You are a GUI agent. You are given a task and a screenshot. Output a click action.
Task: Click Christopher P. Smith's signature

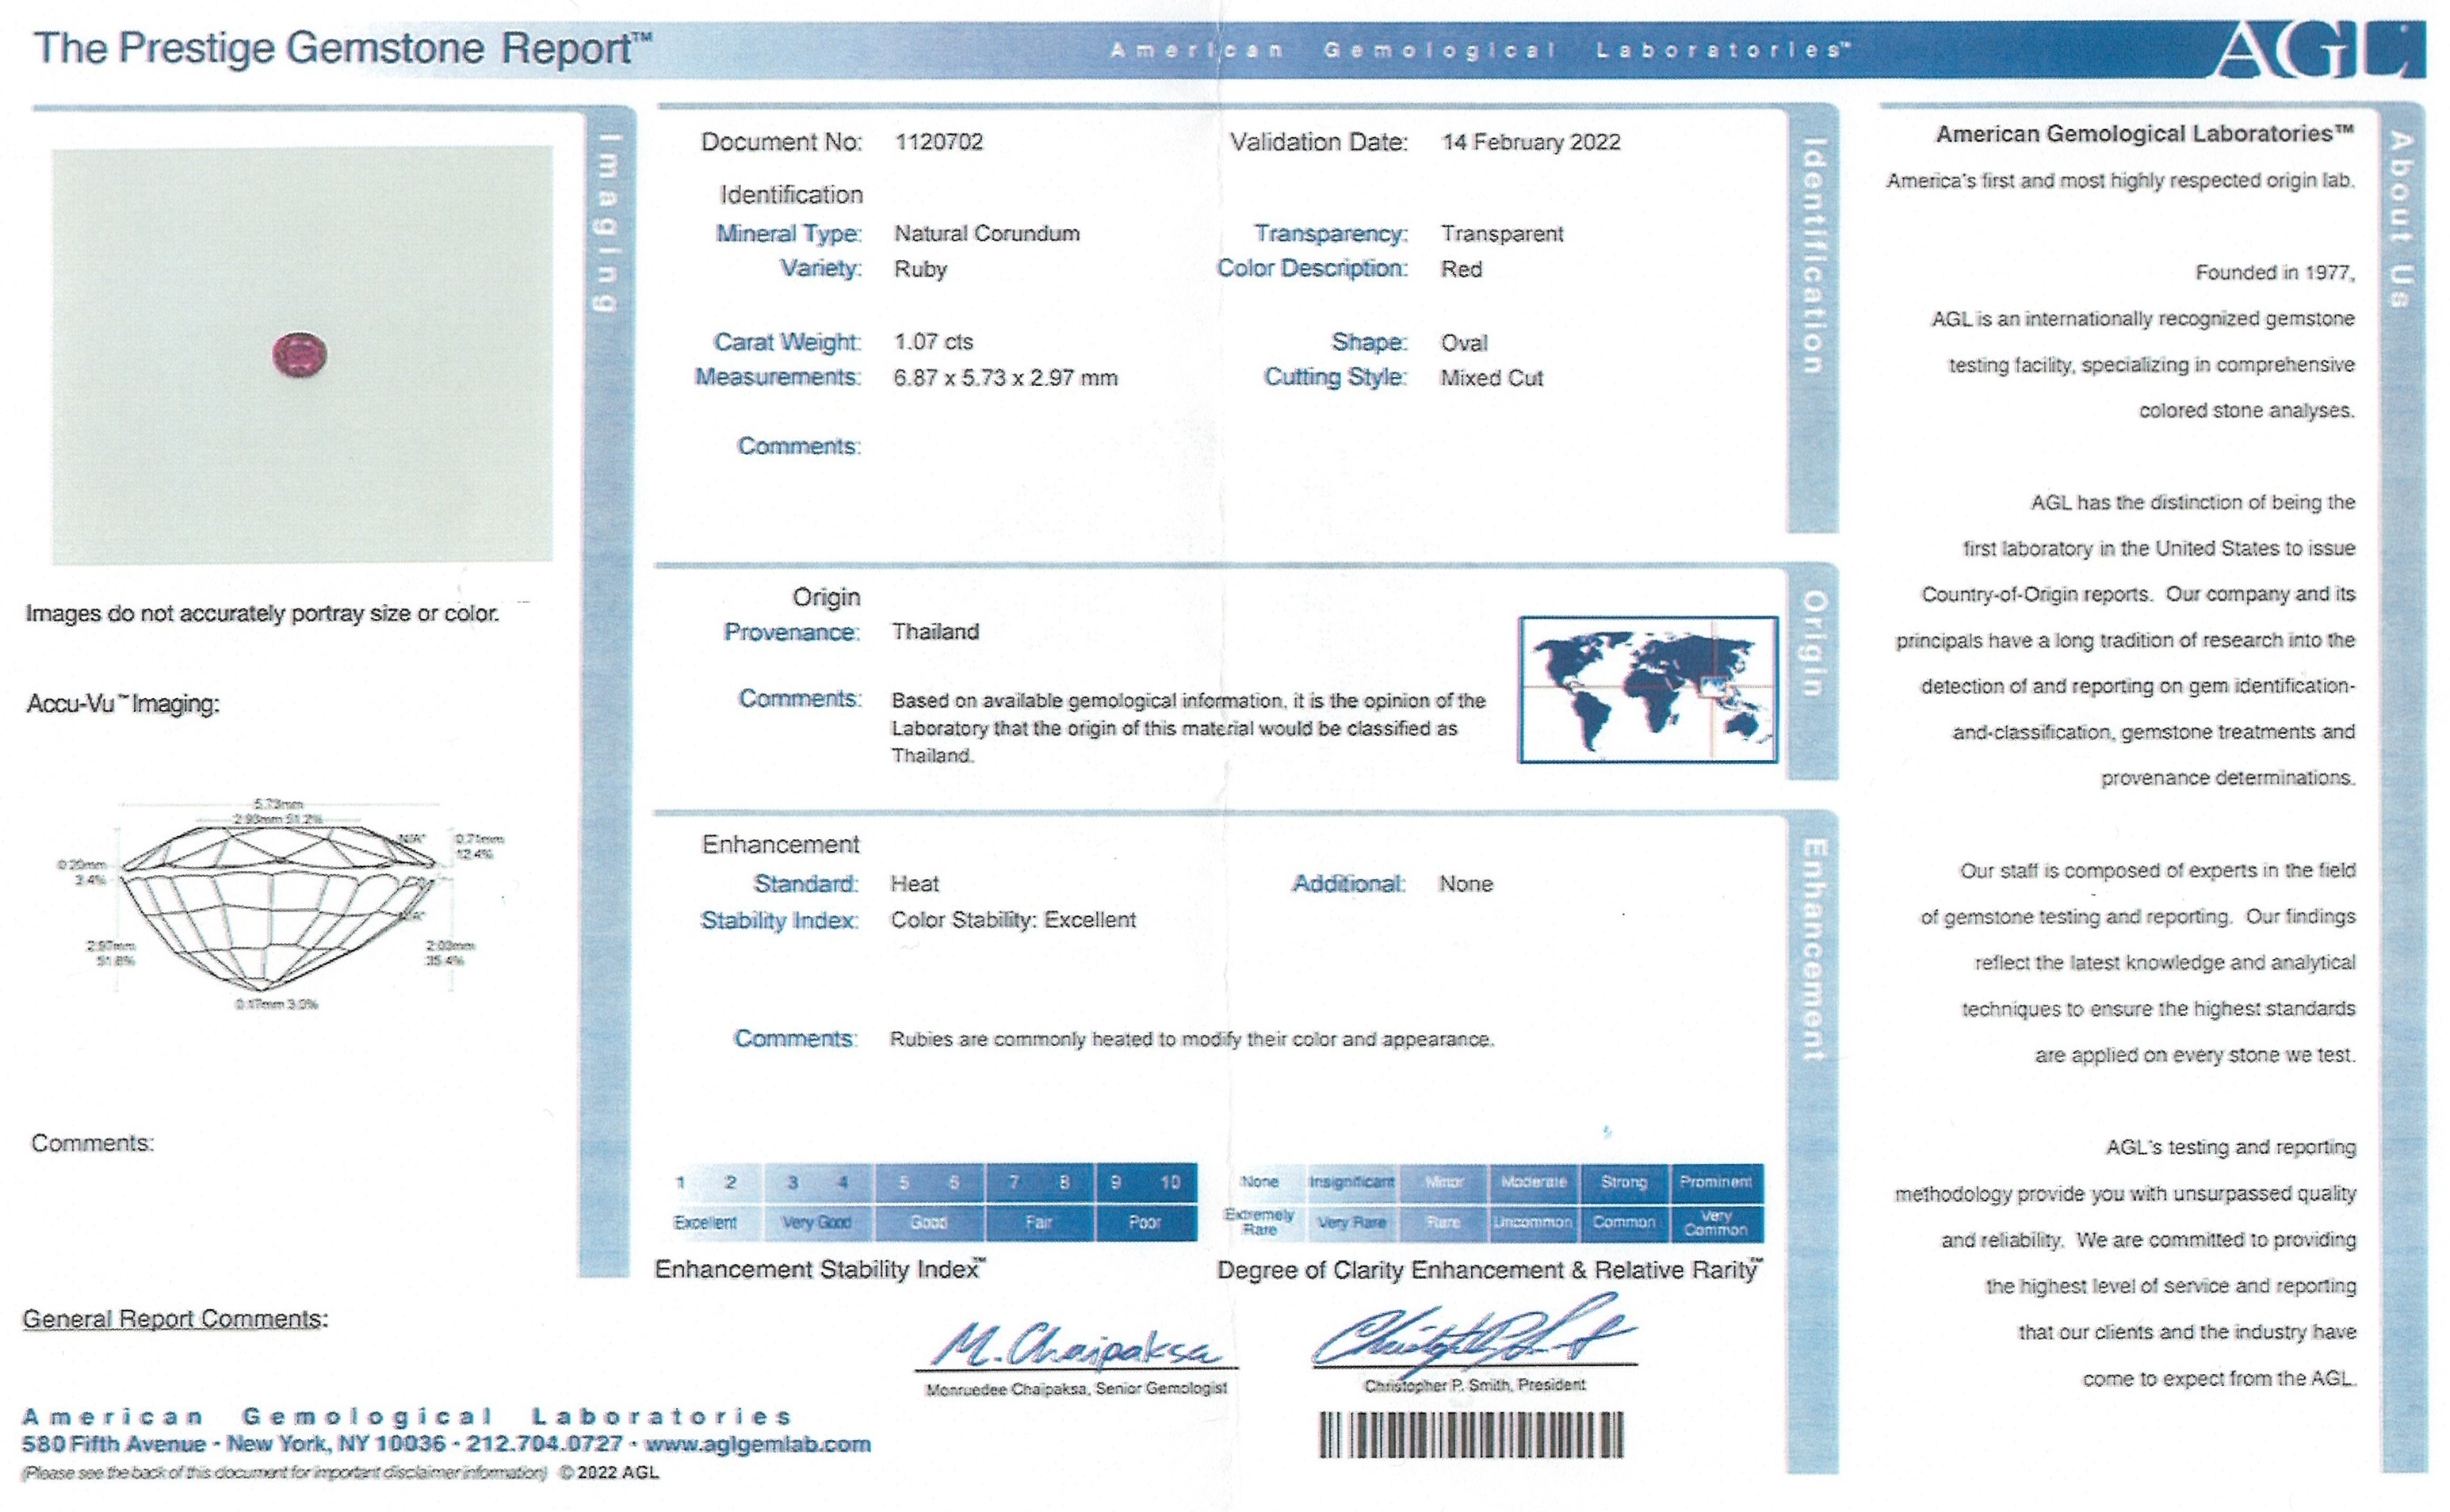(1470, 1336)
